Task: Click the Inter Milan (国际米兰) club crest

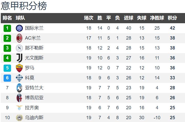Action: pyautogui.click(x=19, y=28)
